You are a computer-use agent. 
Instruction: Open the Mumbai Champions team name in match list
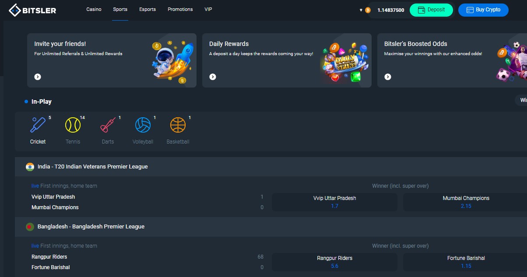click(x=55, y=207)
